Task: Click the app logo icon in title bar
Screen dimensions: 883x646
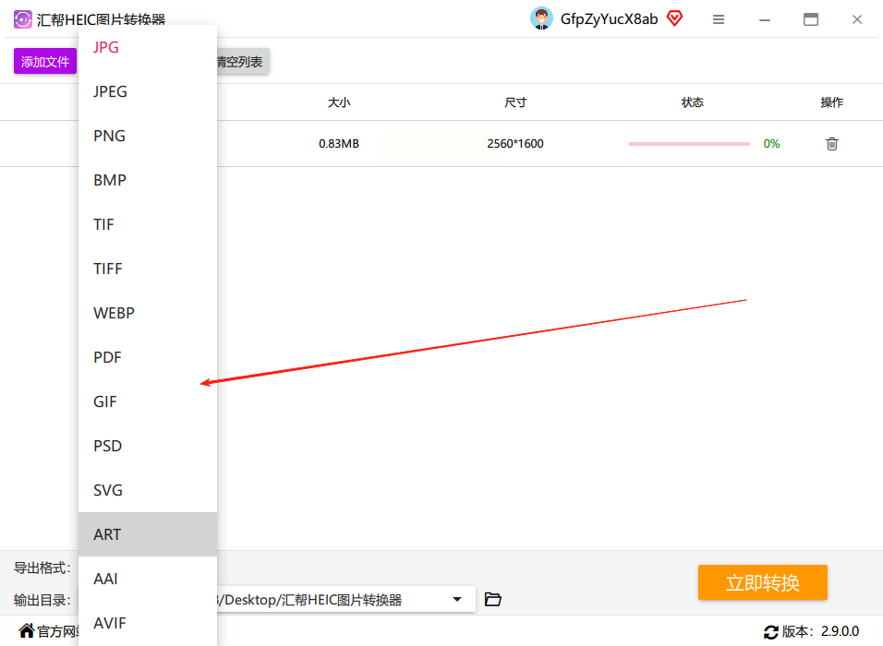Action: tap(22, 19)
